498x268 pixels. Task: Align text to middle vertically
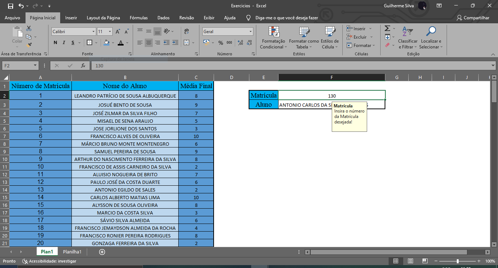[149, 32]
